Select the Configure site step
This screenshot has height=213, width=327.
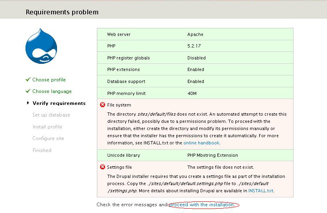coord(48,138)
